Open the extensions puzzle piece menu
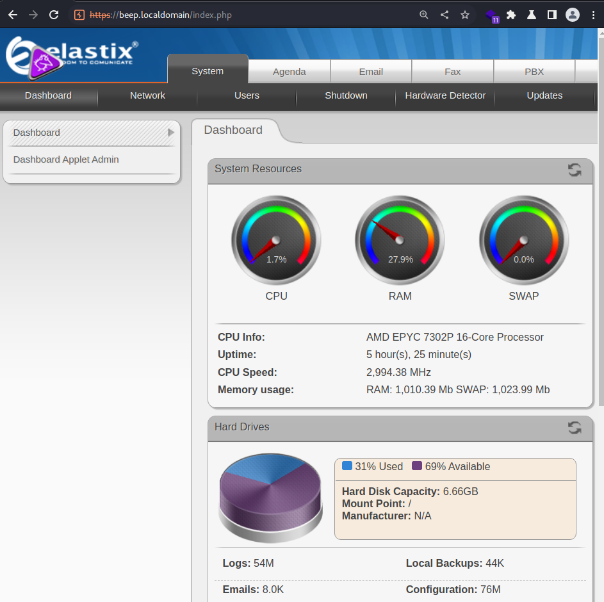 510,15
